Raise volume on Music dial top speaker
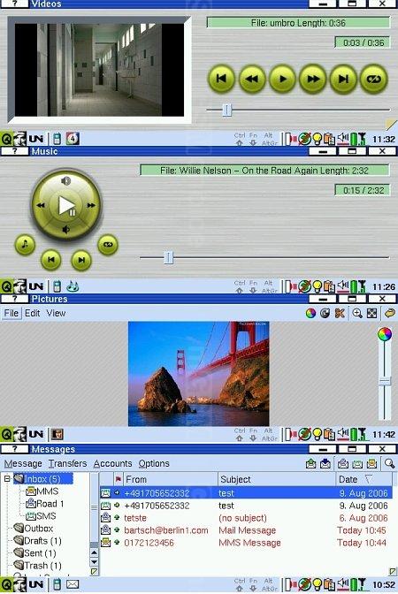This screenshot has width=398, height=594. pos(66,180)
